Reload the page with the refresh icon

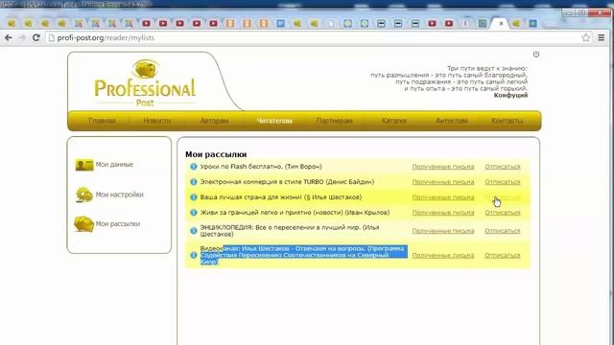[36, 37]
